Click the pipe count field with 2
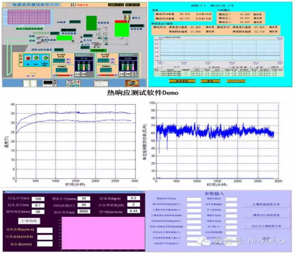This screenshot has width=295, height=253. 133,205
